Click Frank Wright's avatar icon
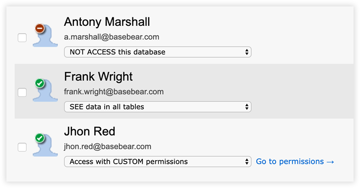This screenshot has height=188, width=360. pos(45,90)
